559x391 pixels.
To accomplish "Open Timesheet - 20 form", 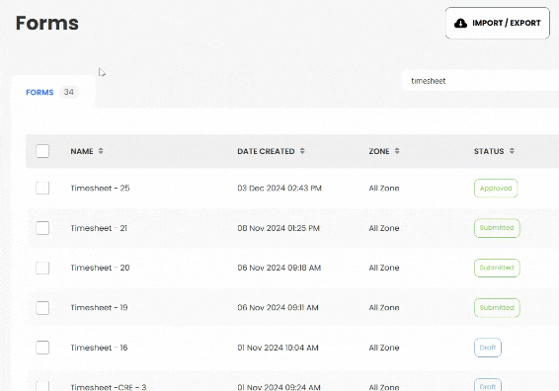I will pos(100,268).
